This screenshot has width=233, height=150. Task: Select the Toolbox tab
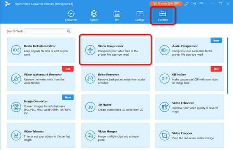coord(163,16)
